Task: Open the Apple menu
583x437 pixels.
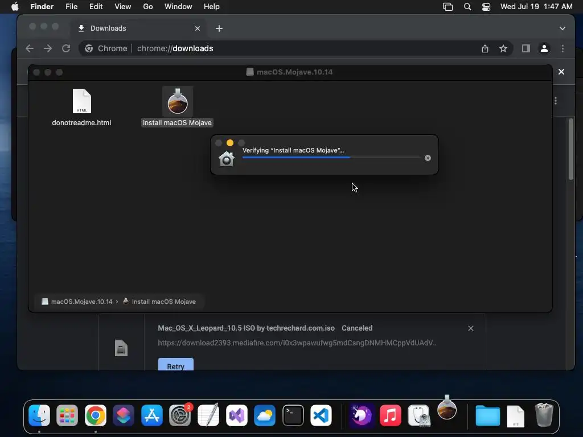Action: click(15, 7)
